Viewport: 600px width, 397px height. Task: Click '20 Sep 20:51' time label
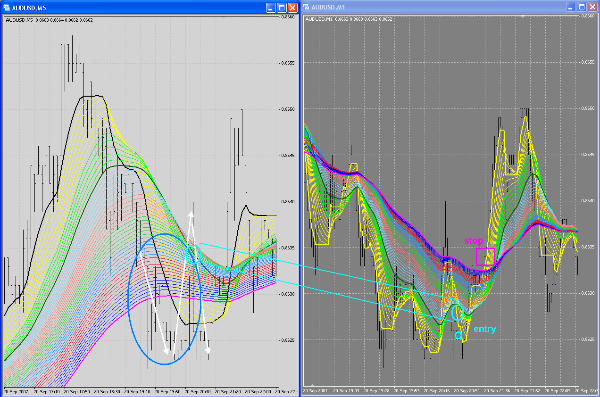tap(467, 391)
